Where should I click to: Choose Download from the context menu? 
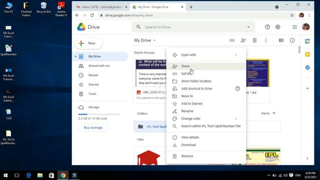pyautogui.click(x=206, y=145)
